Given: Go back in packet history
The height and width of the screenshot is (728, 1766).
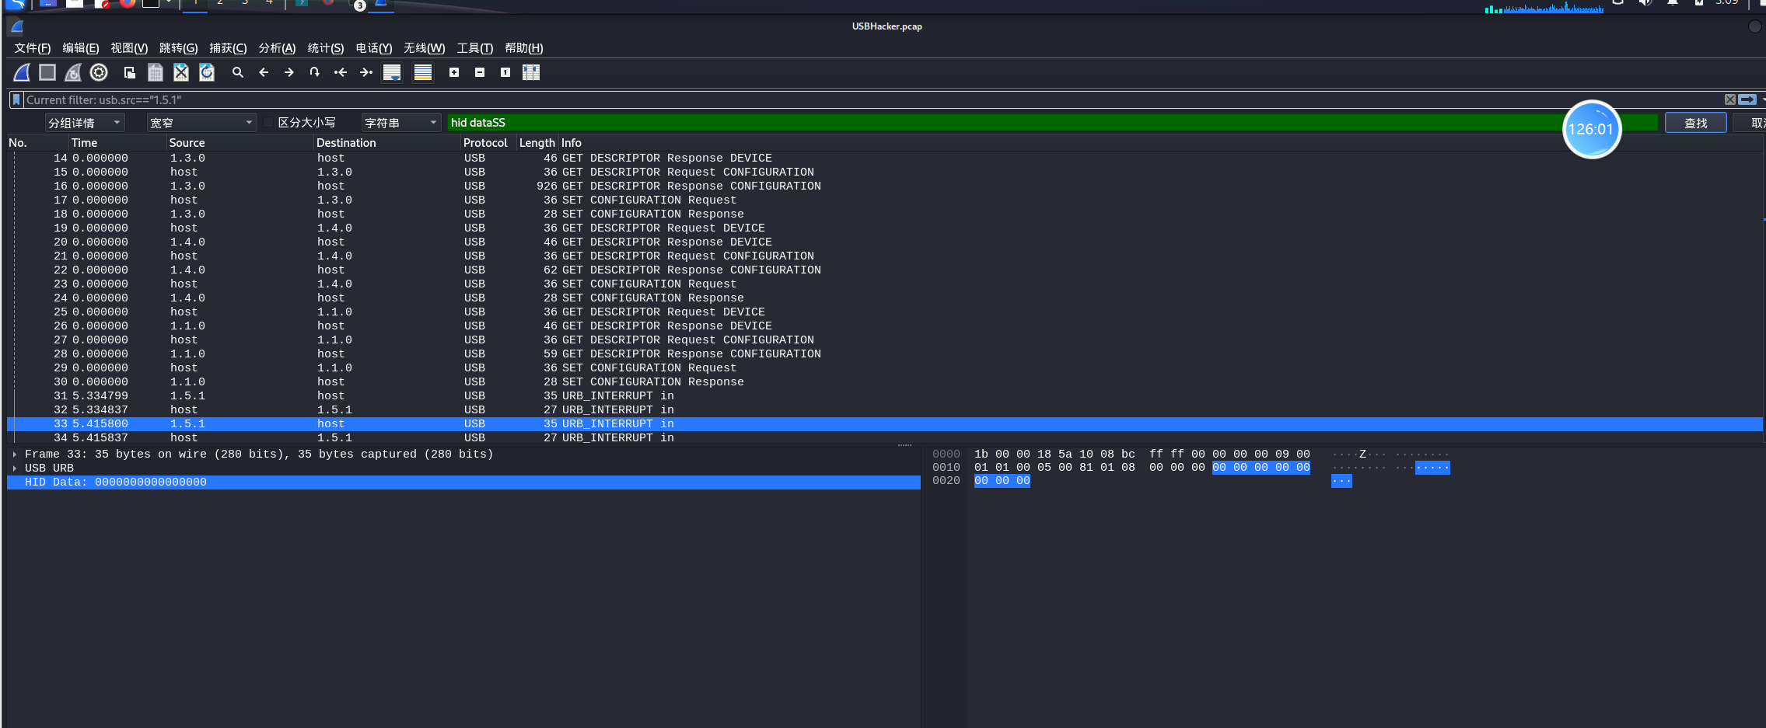Looking at the screenshot, I should pyautogui.click(x=264, y=72).
